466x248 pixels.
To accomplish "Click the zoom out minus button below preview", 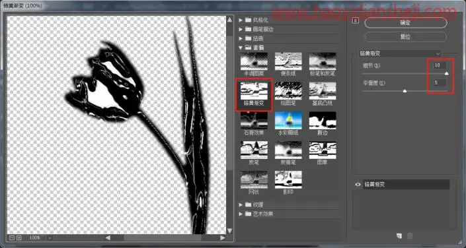I will [x=12, y=237].
